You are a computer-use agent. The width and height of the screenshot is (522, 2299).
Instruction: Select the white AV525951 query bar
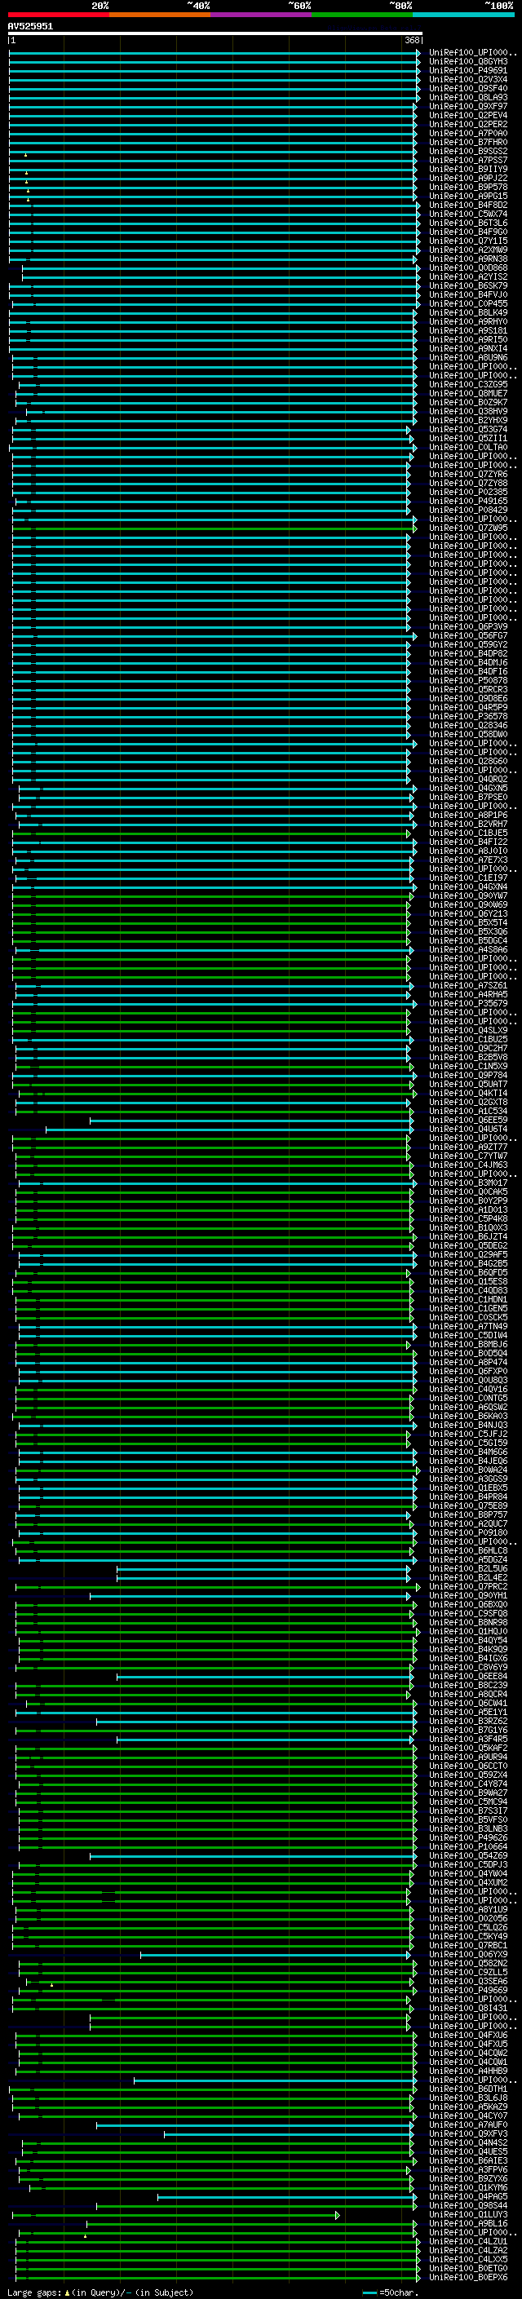(x=215, y=33)
